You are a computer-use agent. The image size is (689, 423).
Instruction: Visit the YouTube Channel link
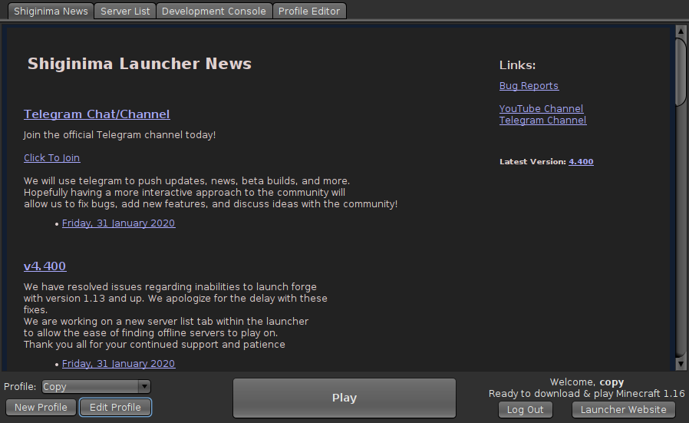point(541,109)
